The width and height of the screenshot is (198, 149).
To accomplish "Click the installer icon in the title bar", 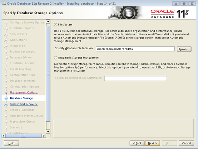I will pyautogui.click(x=4, y=4).
